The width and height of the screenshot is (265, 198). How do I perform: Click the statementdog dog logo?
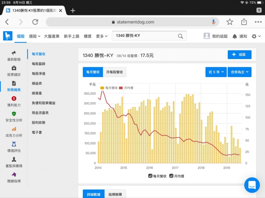click(x=8, y=36)
